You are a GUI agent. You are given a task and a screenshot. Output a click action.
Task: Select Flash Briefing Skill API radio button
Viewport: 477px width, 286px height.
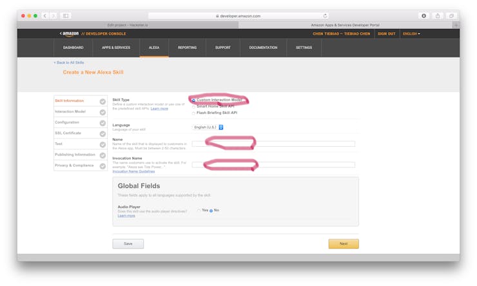tap(193, 113)
